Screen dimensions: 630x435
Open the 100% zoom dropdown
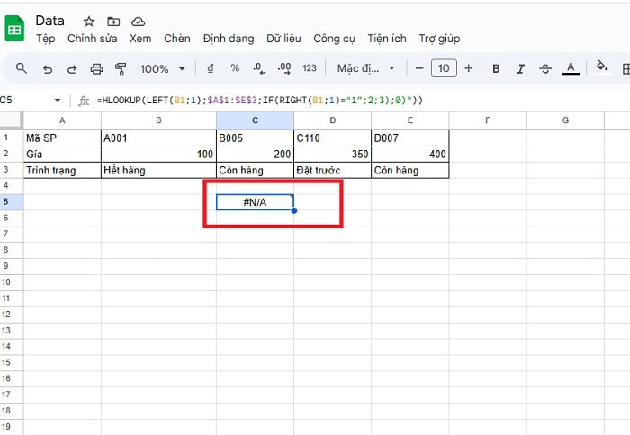point(162,68)
